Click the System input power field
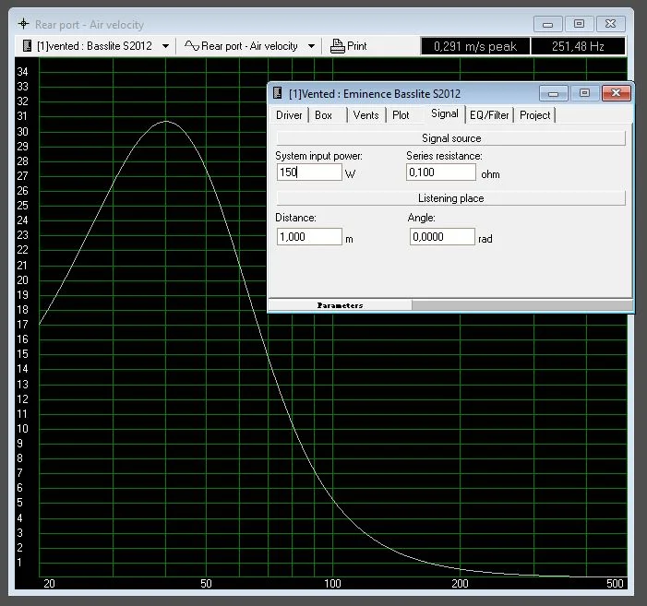The image size is (647, 606). pos(309,172)
